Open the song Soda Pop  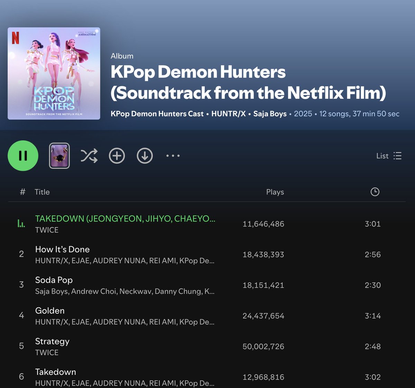(54, 280)
